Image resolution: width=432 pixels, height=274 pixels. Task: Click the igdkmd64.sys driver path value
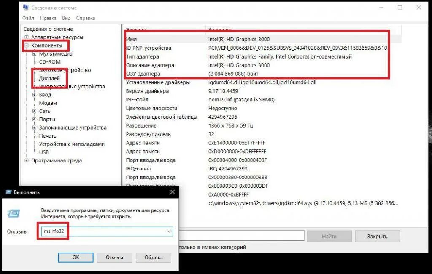[x=303, y=203]
